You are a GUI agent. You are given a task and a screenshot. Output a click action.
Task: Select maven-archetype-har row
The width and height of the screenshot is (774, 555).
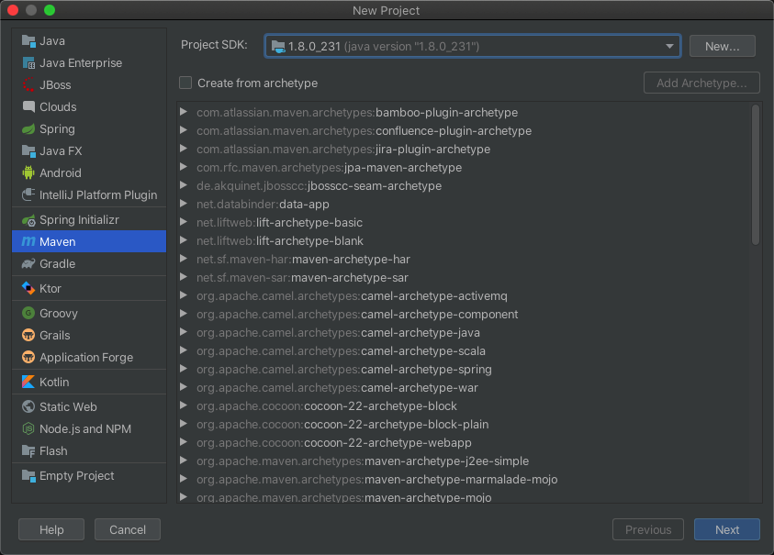(464, 259)
